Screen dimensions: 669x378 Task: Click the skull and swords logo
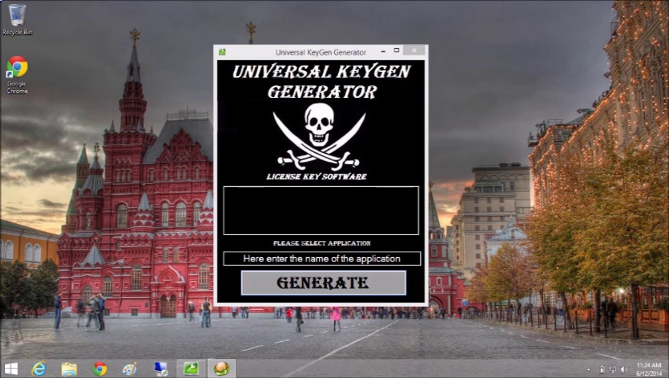coord(319,135)
